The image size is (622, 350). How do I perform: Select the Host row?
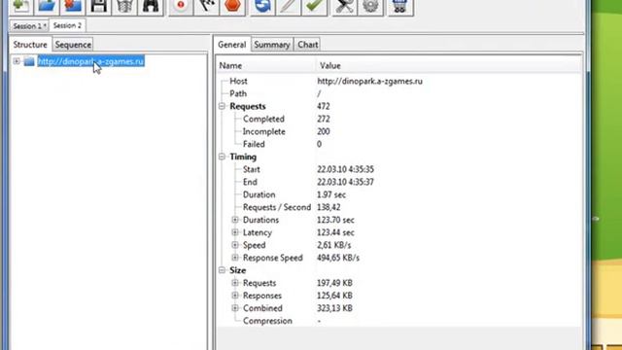point(398,81)
